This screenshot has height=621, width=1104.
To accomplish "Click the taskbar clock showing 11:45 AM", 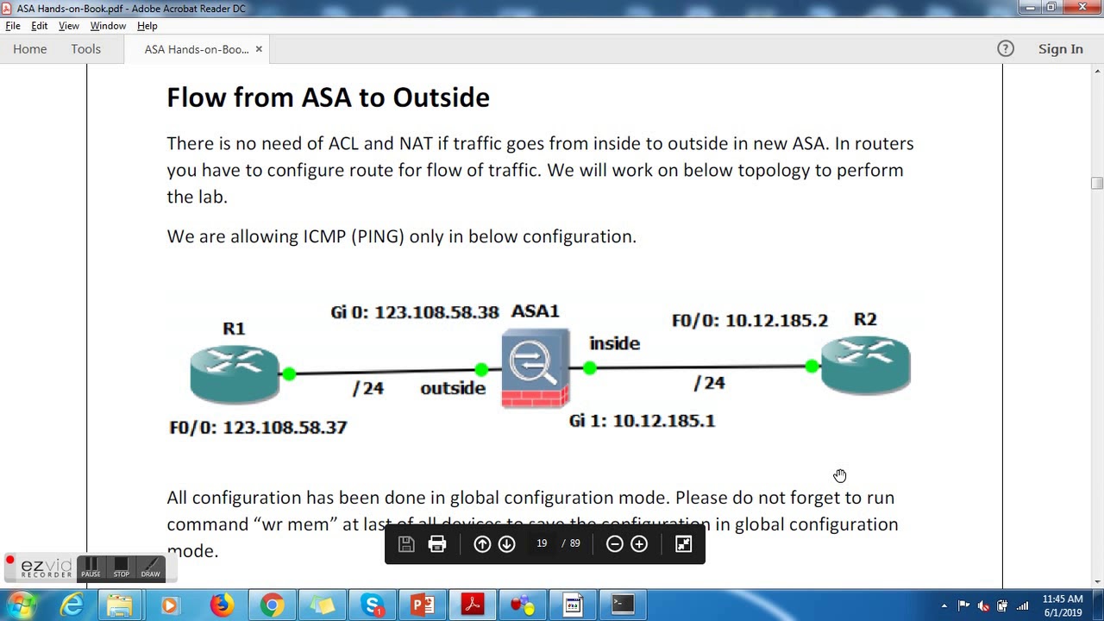I will [x=1063, y=605].
